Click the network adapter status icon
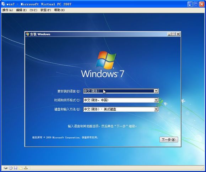206x172 pixels. pos(26,168)
